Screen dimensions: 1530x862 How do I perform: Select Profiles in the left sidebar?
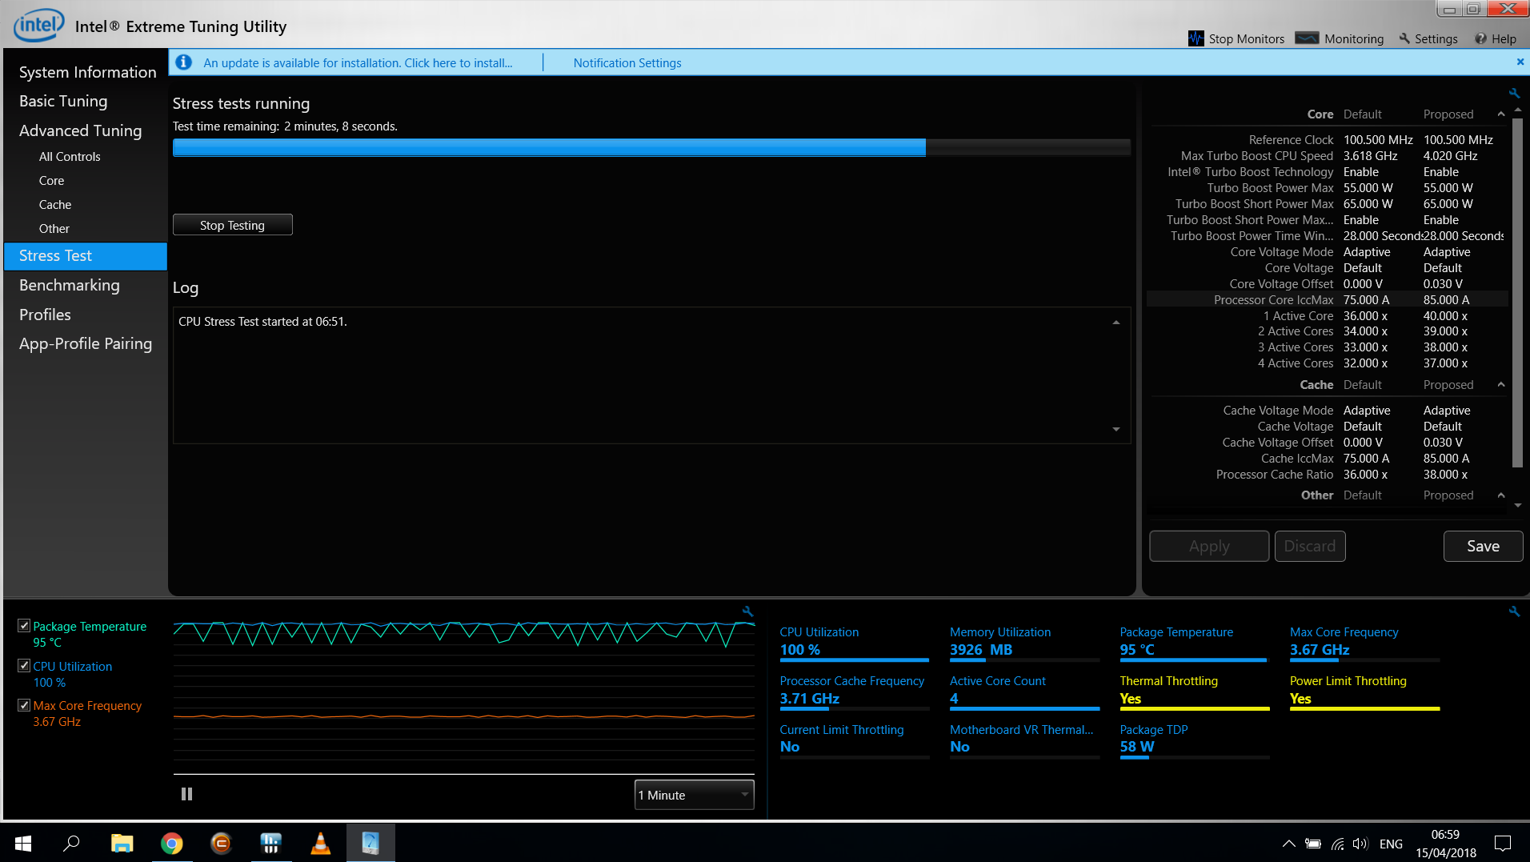[45, 315]
